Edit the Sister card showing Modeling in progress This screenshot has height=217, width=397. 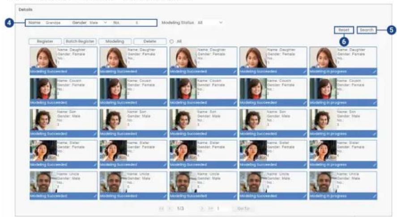374,165
